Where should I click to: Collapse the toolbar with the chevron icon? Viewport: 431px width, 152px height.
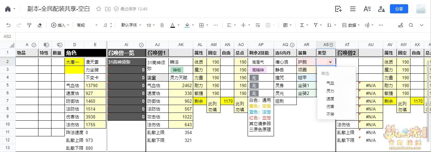tap(422, 25)
